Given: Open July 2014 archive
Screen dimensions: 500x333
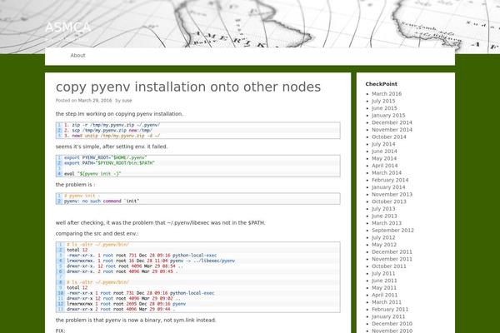Looking at the screenshot, I should point(383,144).
